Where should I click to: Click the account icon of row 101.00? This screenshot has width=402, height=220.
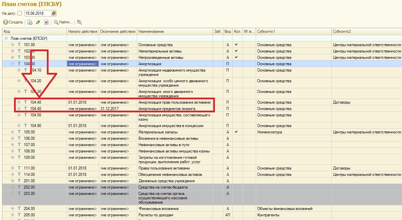point(19,45)
